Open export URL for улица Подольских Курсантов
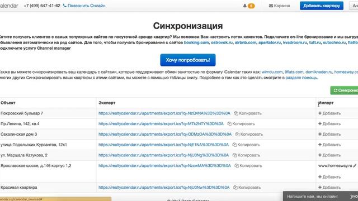Viewport: 358px width, 201px height. (x=163, y=145)
